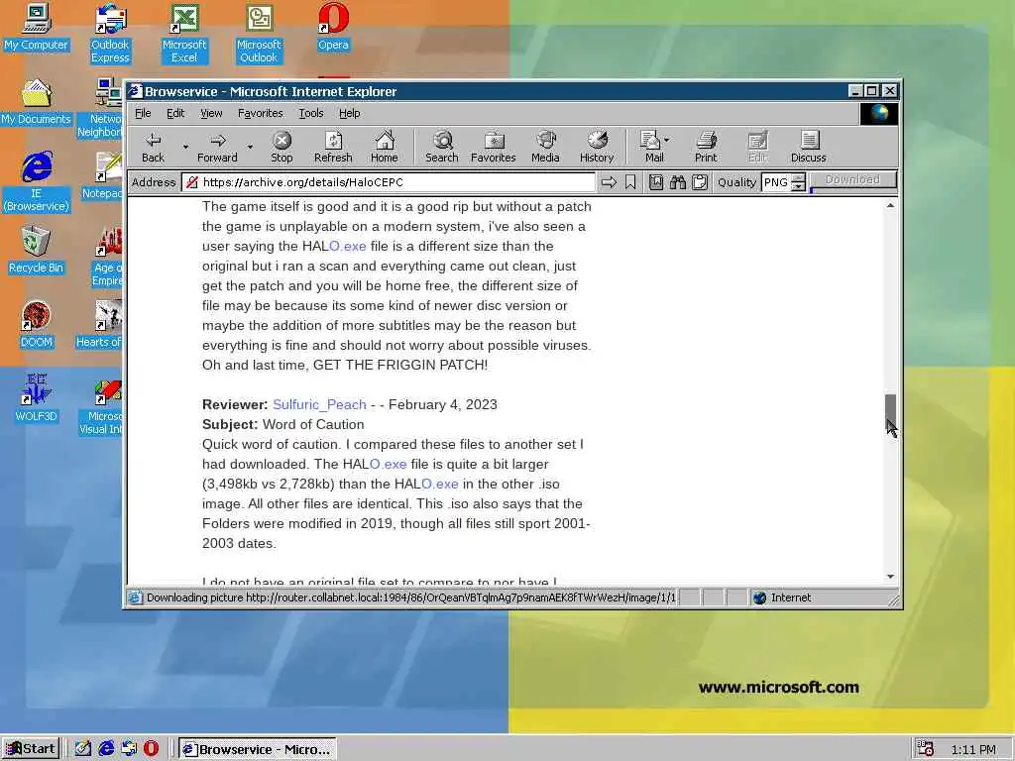Click the Back toolbar button
Viewport: 1015px width, 761px height.
coord(154,147)
